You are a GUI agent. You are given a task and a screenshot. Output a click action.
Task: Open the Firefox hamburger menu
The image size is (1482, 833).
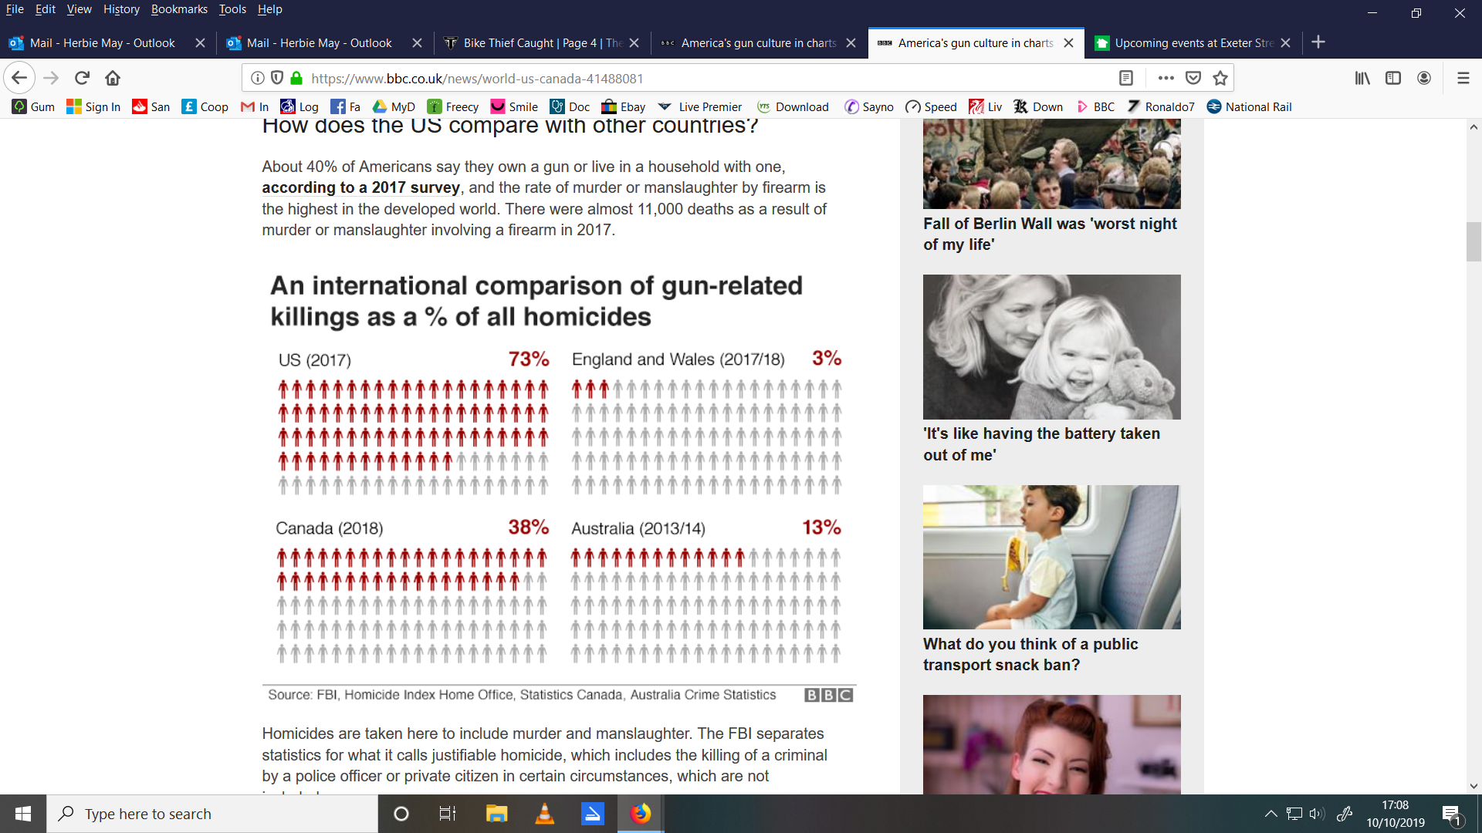[1463, 78]
